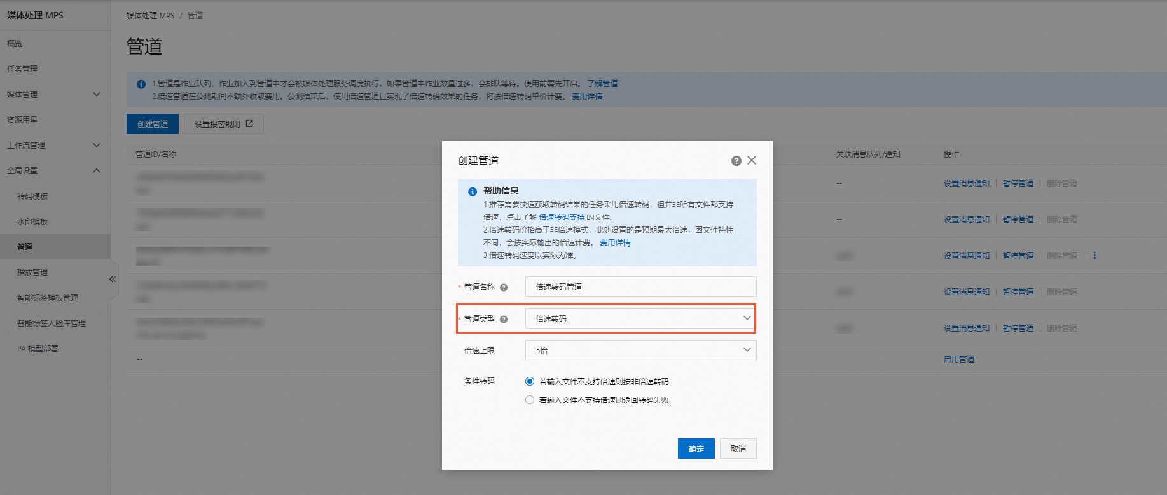Screen dimensions: 1167x495
Task: Click 管道名称 input field
Action: point(640,287)
